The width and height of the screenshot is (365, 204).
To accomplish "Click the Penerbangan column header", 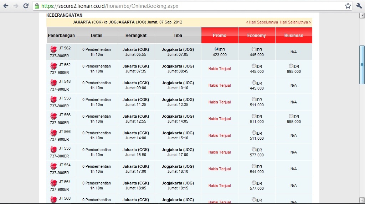I will click(x=61, y=35).
